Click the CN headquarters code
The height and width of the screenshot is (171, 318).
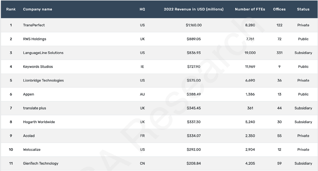coord(142,163)
